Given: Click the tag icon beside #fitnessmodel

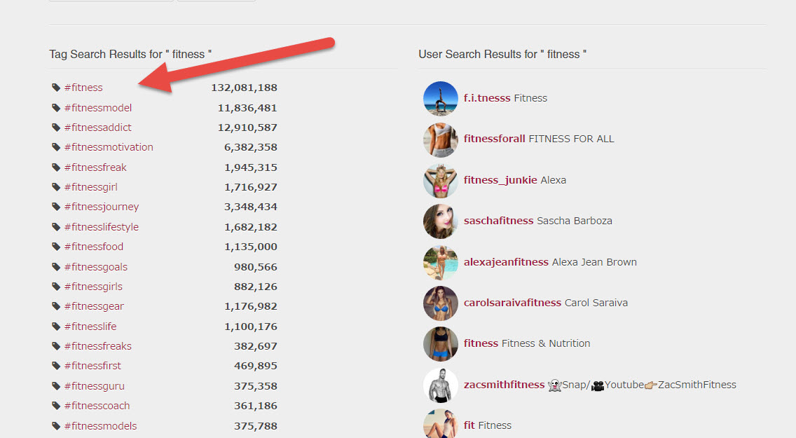Looking at the screenshot, I should tap(55, 107).
